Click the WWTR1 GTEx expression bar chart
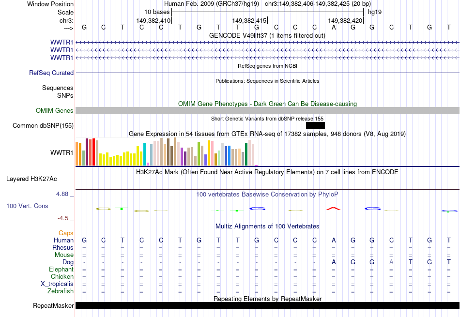Viewport: 460px width, 317px height. 167,152
